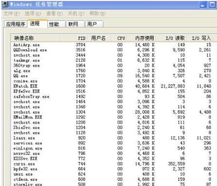Click PID 3444 of svchost.exe
This screenshot has width=217, height=186.
[x=80, y=55]
